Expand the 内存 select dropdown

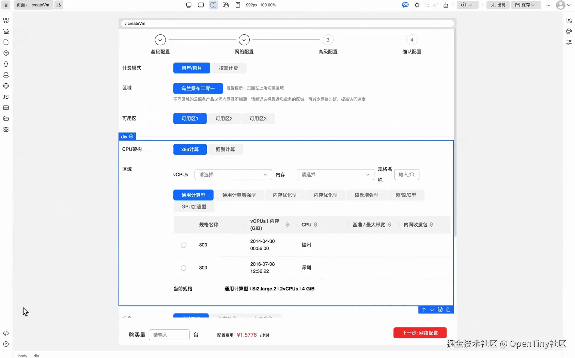(x=335, y=175)
